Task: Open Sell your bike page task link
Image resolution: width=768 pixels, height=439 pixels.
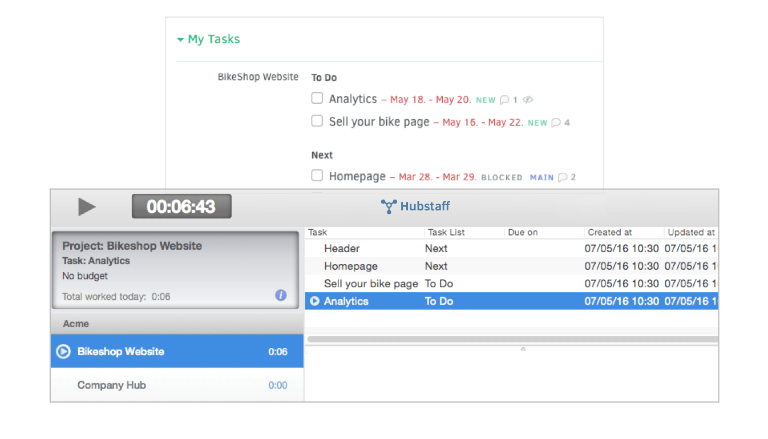Action: (x=379, y=121)
